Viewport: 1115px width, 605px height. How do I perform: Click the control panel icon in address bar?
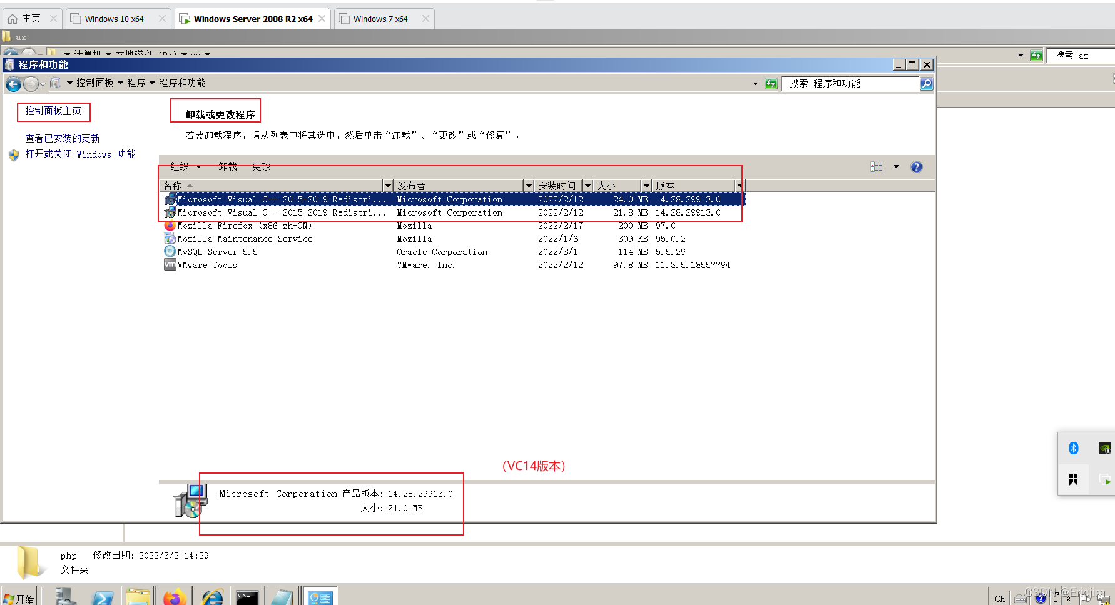55,83
